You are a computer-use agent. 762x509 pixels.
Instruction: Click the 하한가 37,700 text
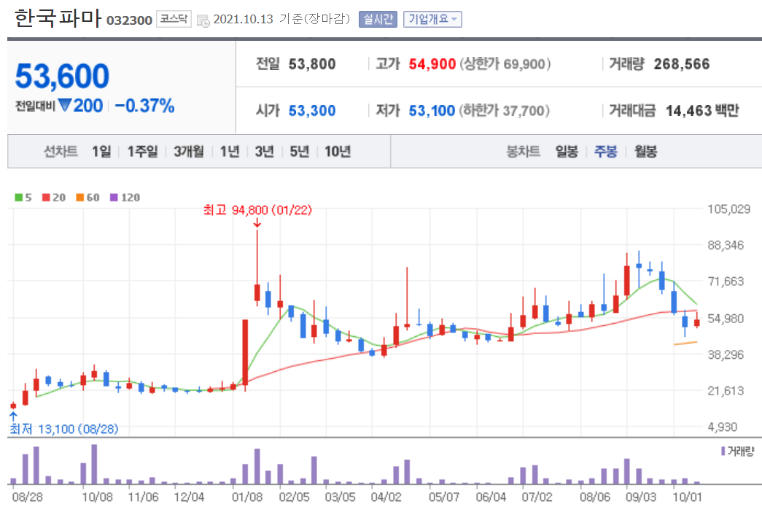point(505,111)
